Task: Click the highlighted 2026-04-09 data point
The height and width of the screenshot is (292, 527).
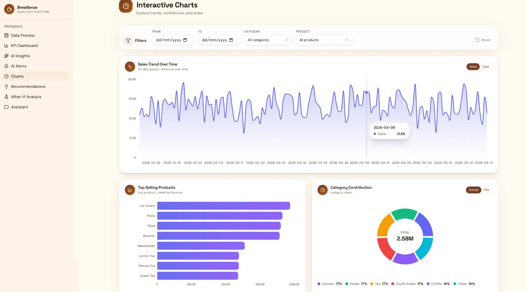Action: (366, 92)
